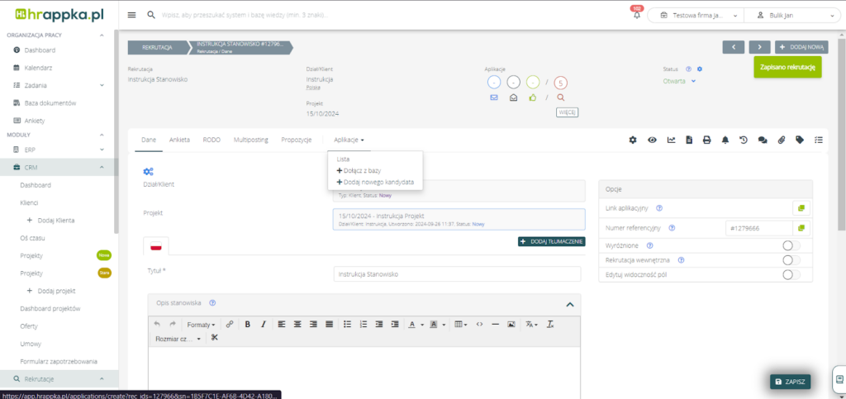Toggle the Wyróżnione switch
This screenshot has height=399, width=846.
790,245
